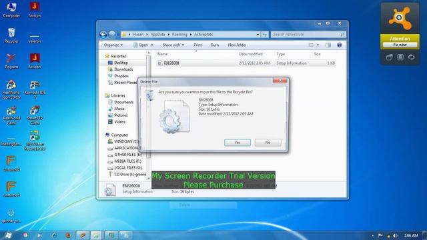Open the Pictures library

coord(121,115)
